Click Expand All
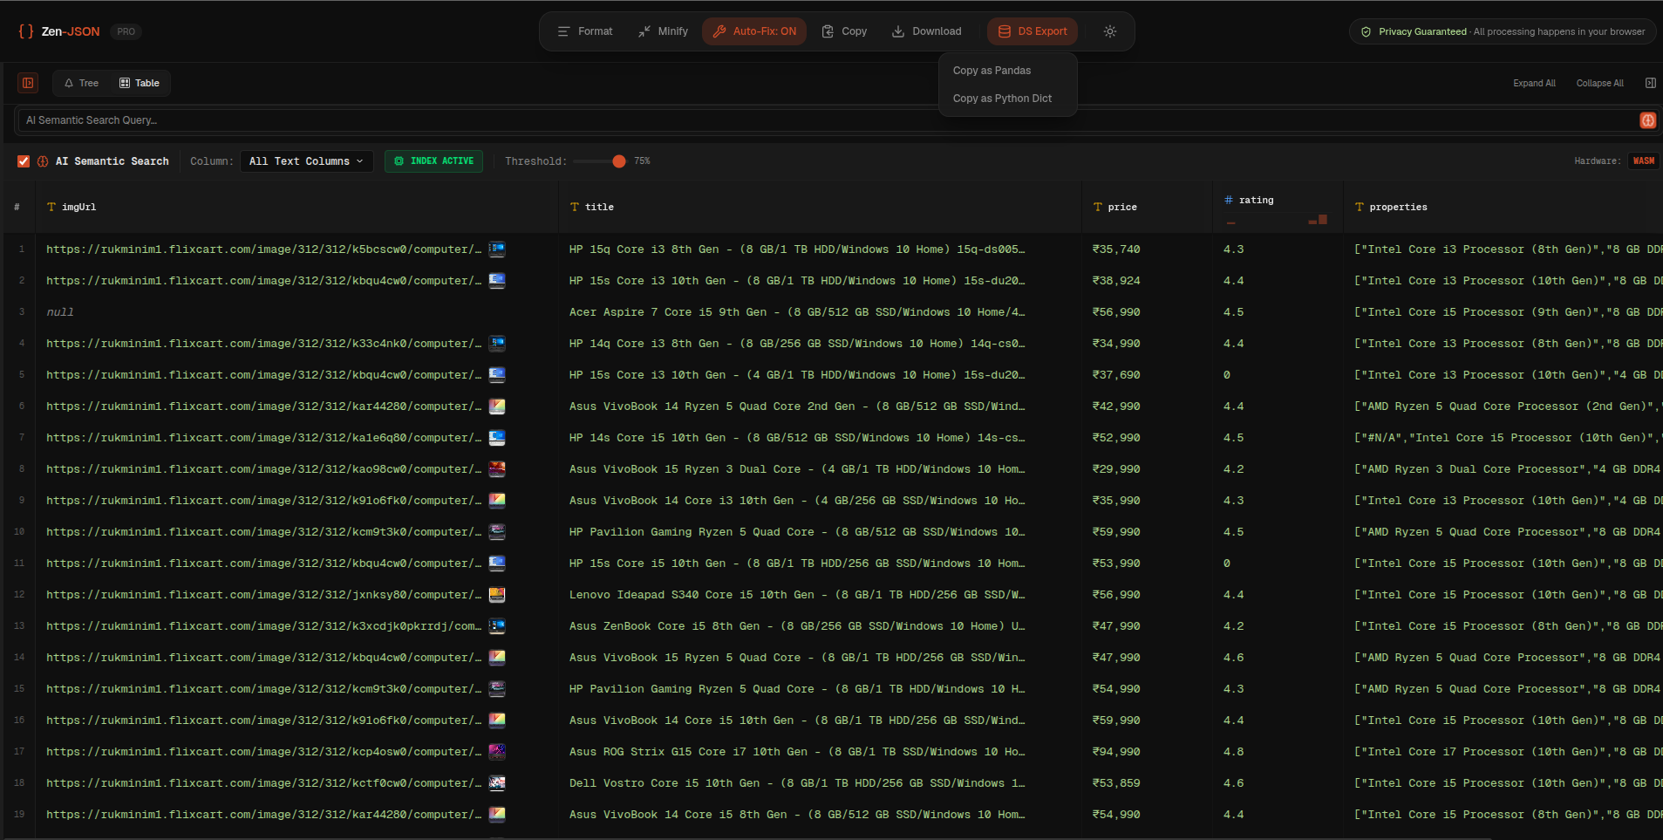The width and height of the screenshot is (1663, 840). click(1534, 83)
